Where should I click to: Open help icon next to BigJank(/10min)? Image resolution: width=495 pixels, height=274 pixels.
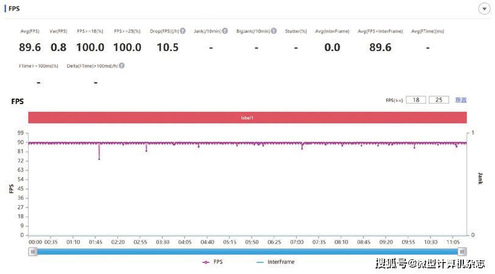pos(273,31)
